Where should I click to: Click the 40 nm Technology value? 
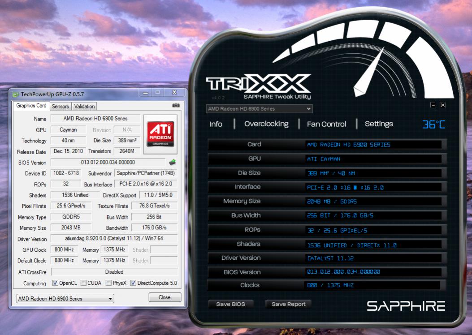[68, 141]
